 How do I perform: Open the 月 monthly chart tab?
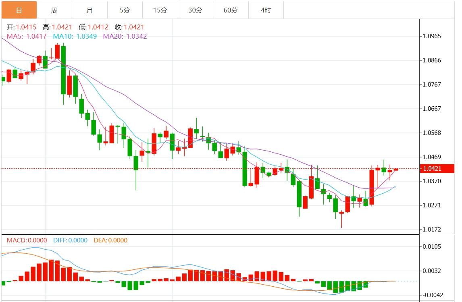point(89,10)
